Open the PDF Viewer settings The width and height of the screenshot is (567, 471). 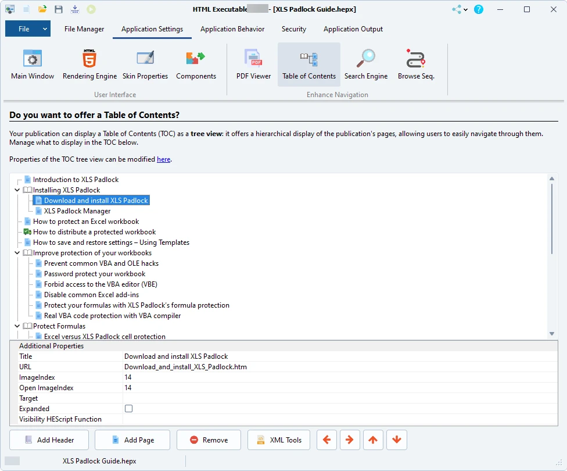[253, 65]
